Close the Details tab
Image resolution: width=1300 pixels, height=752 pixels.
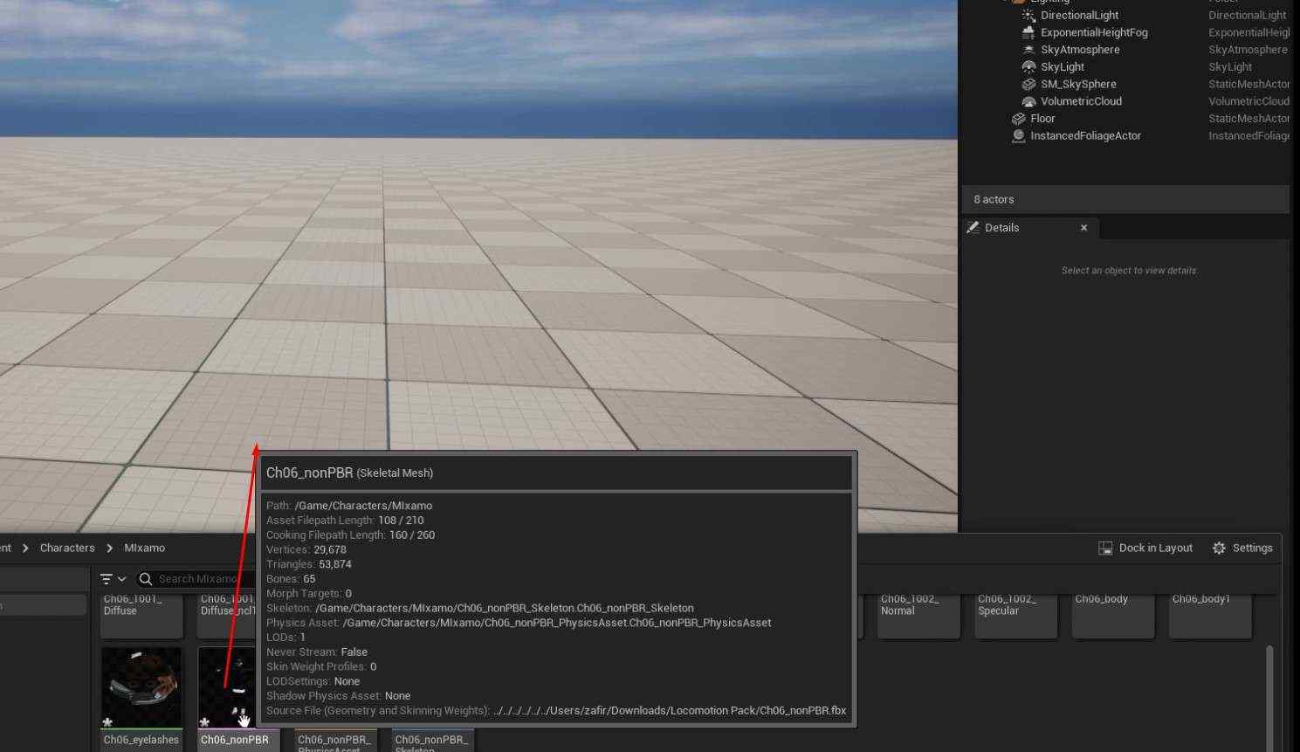(x=1084, y=228)
